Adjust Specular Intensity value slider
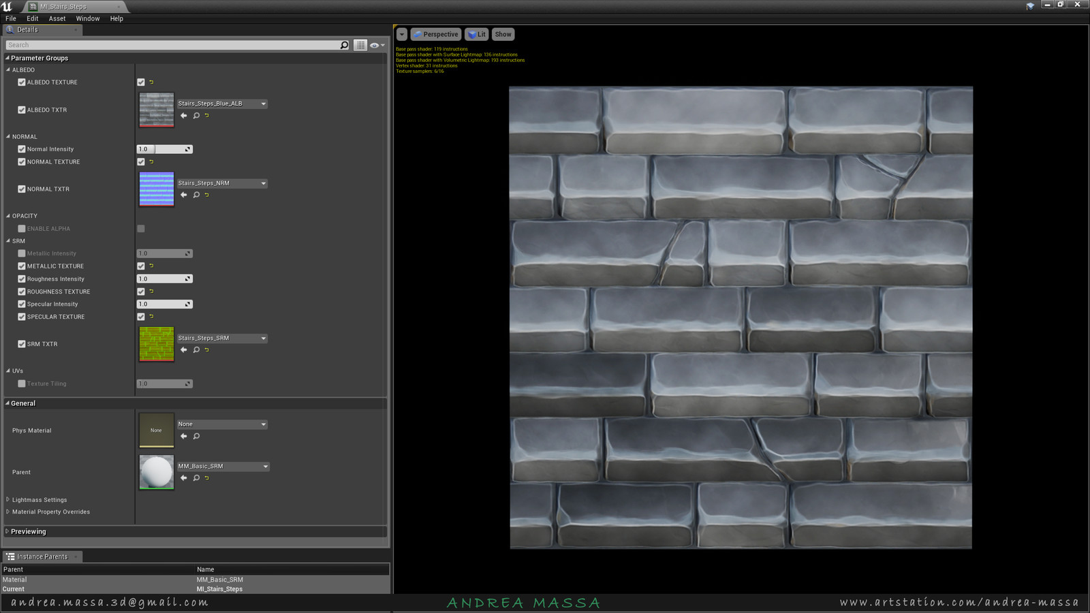The width and height of the screenshot is (1090, 613). coord(165,304)
